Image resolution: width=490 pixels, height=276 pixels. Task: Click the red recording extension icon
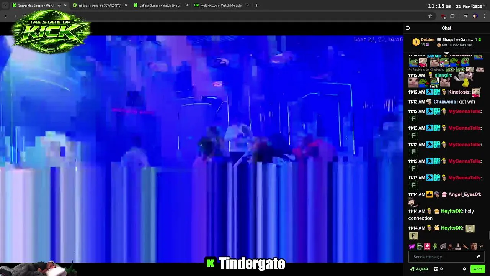[x=443, y=16]
